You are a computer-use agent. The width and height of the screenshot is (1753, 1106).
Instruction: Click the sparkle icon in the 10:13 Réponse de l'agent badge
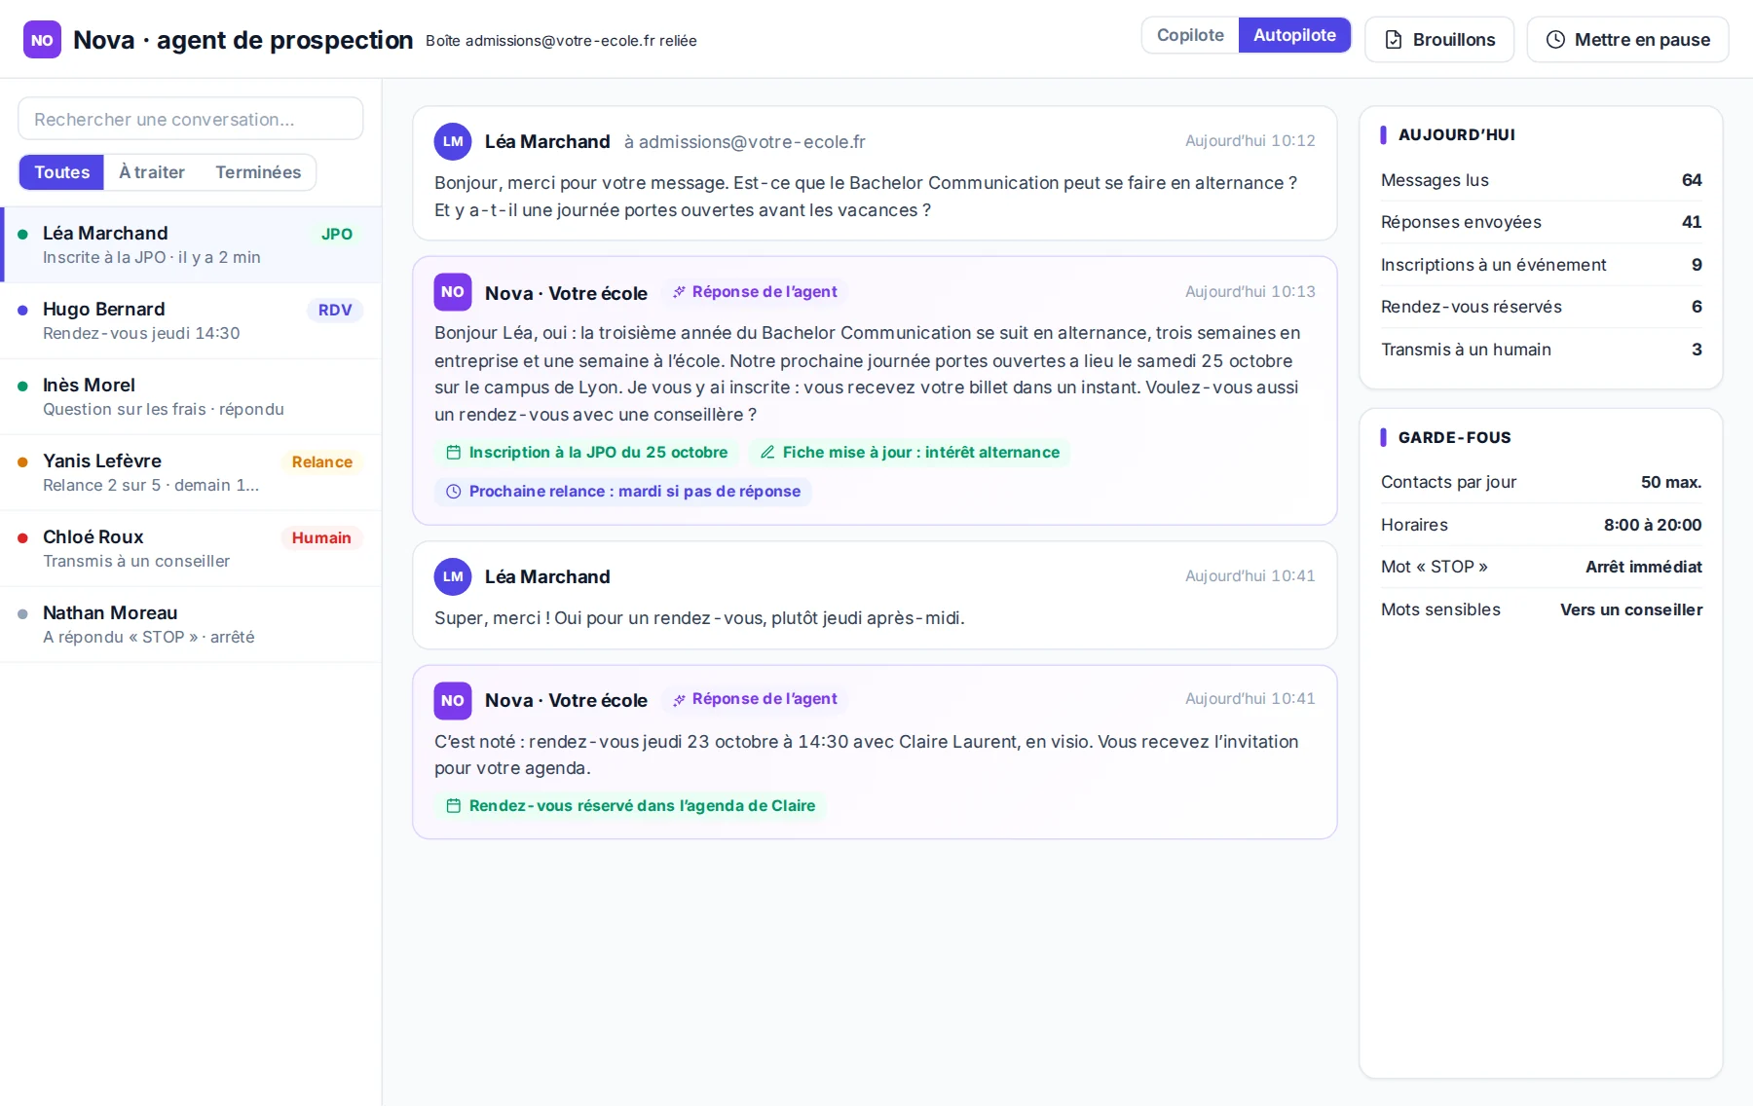[x=679, y=292]
